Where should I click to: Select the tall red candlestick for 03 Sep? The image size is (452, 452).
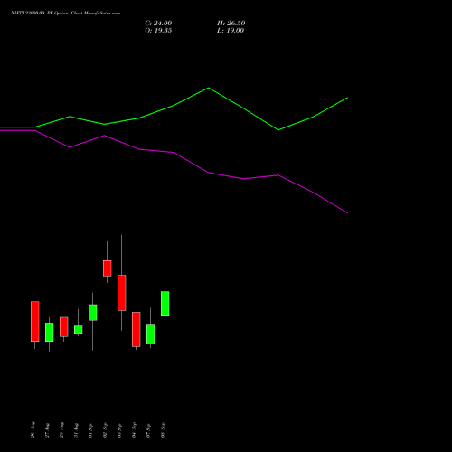pyautogui.click(x=122, y=293)
